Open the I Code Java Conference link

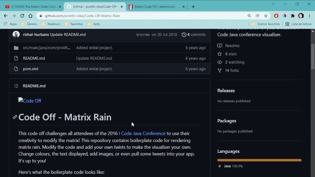[142, 133]
